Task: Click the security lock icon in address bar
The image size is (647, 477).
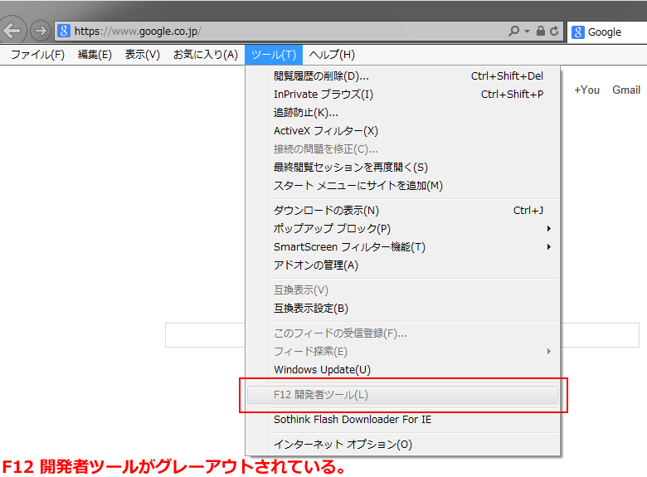Action: point(541,31)
